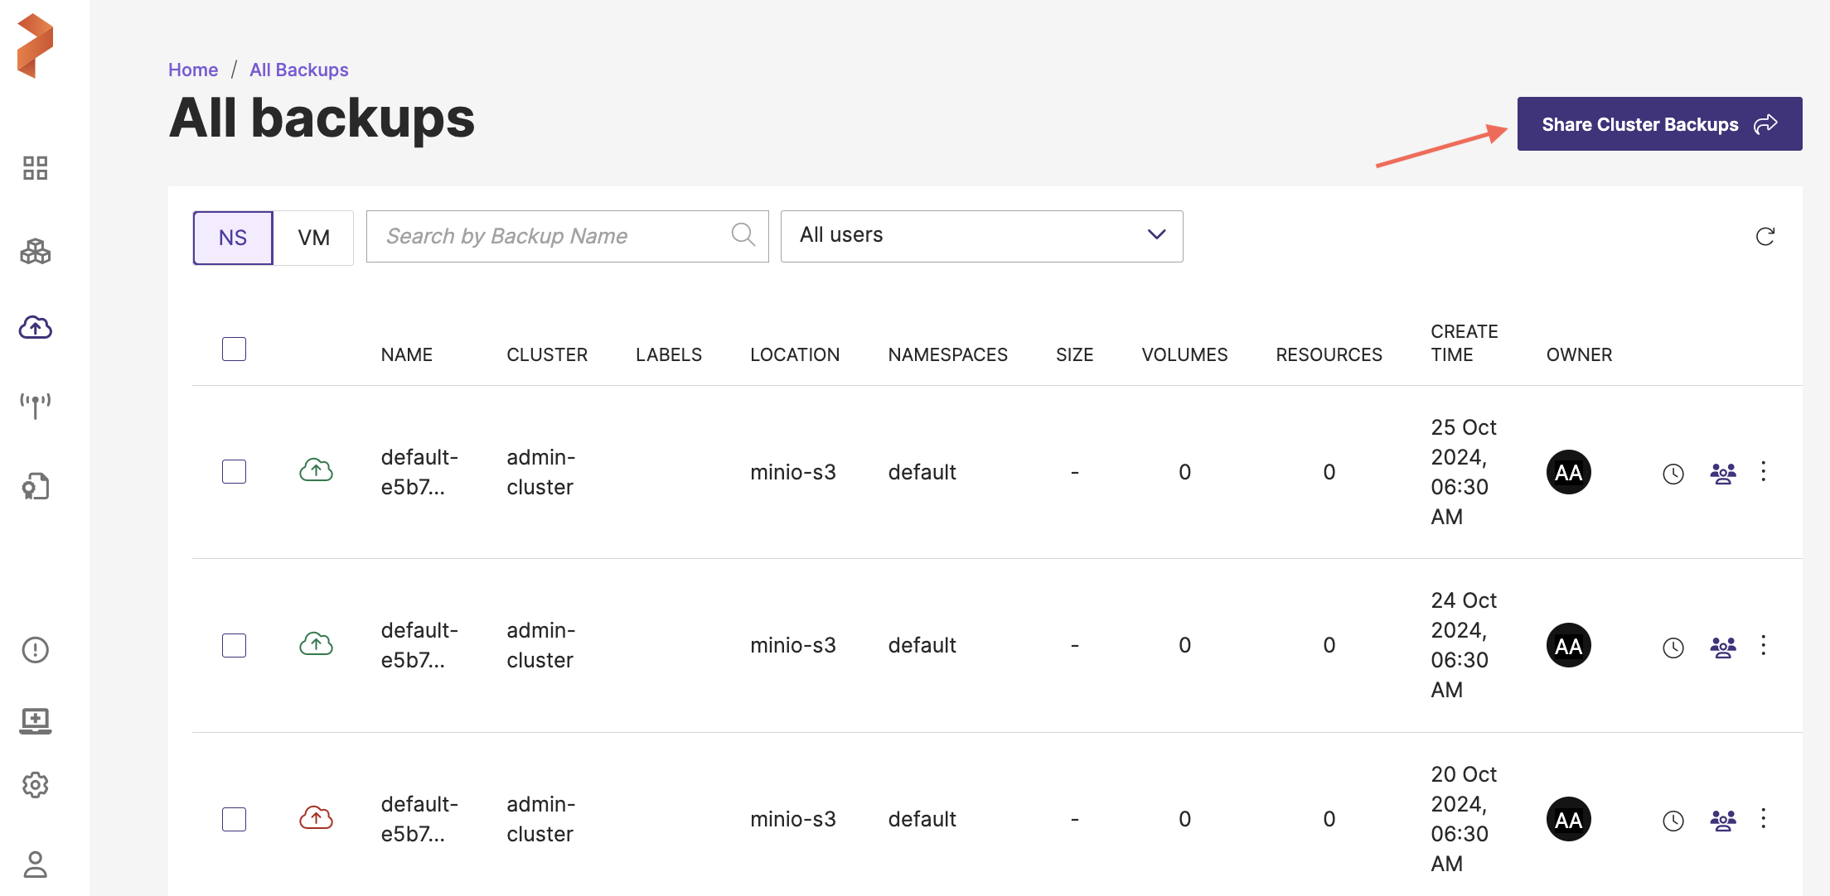The width and height of the screenshot is (1830, 896).
Task: Open the dashboard grid icon in sidebar
Action: point(35,168)
